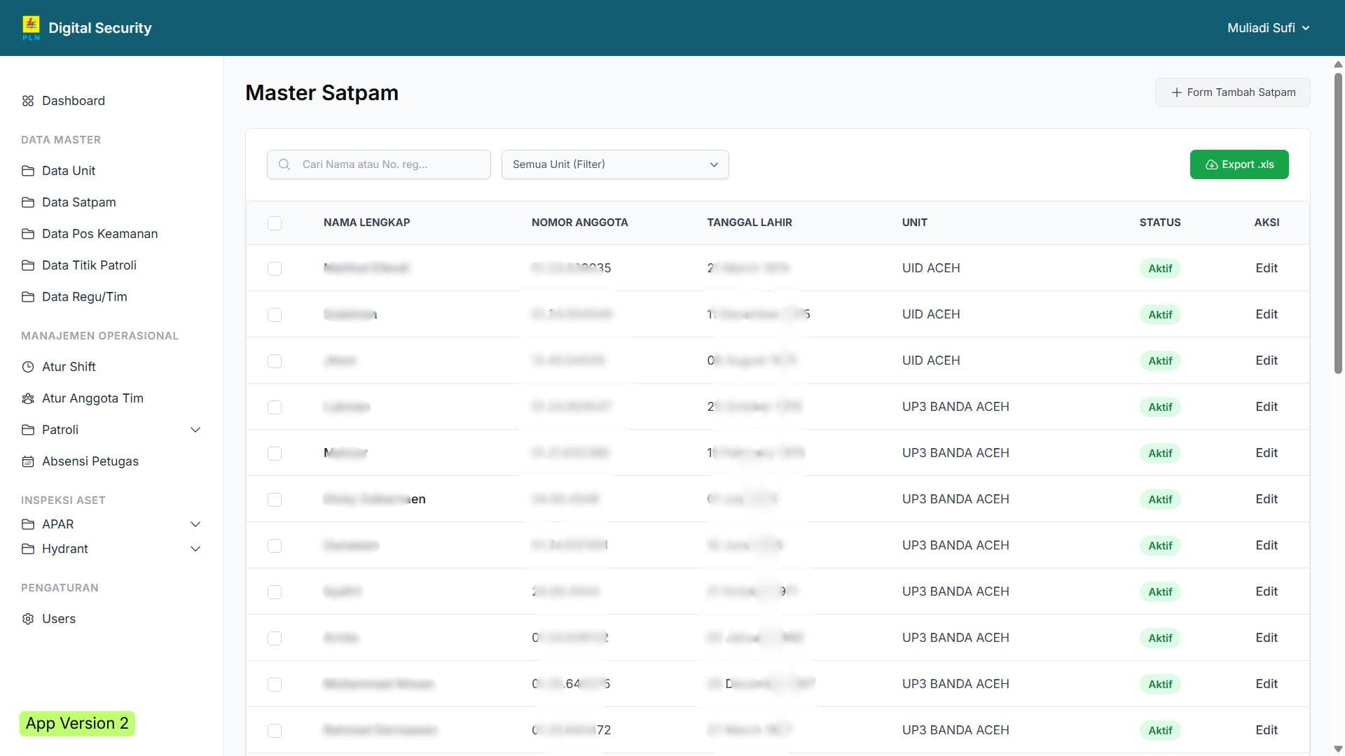The width and height of the screenshot is (1345, 756).
Task: Check the first UID ACEH row checkbox
Action: 275,269
